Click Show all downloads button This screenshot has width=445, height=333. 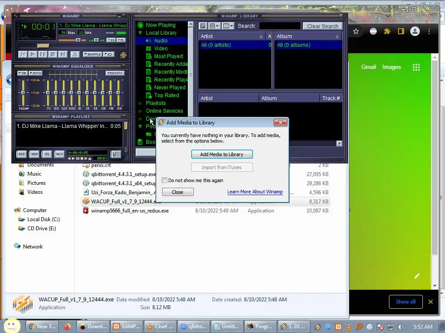pos(405,302)
